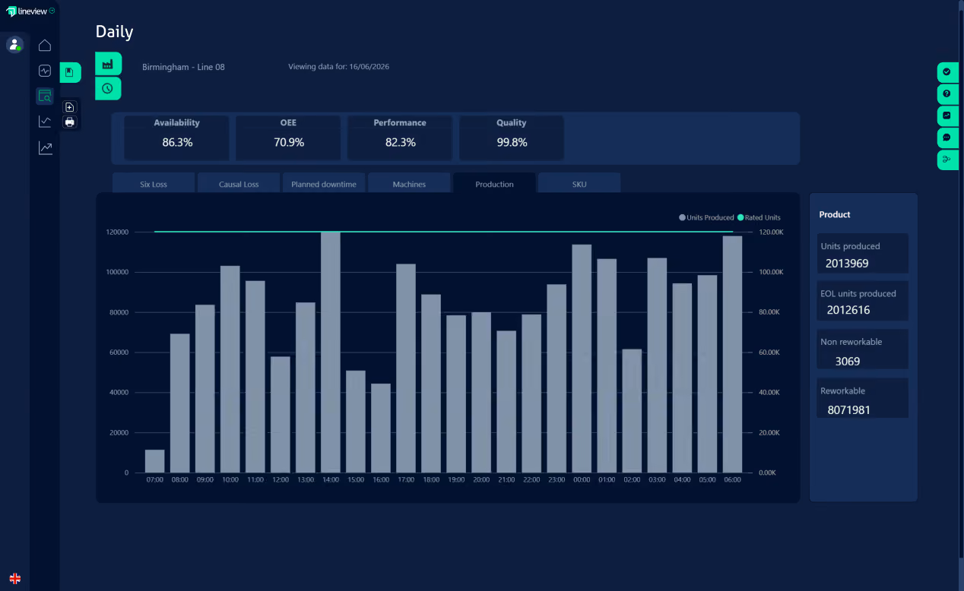Open the Machines tab
The image size is (964, 591).
409,183
